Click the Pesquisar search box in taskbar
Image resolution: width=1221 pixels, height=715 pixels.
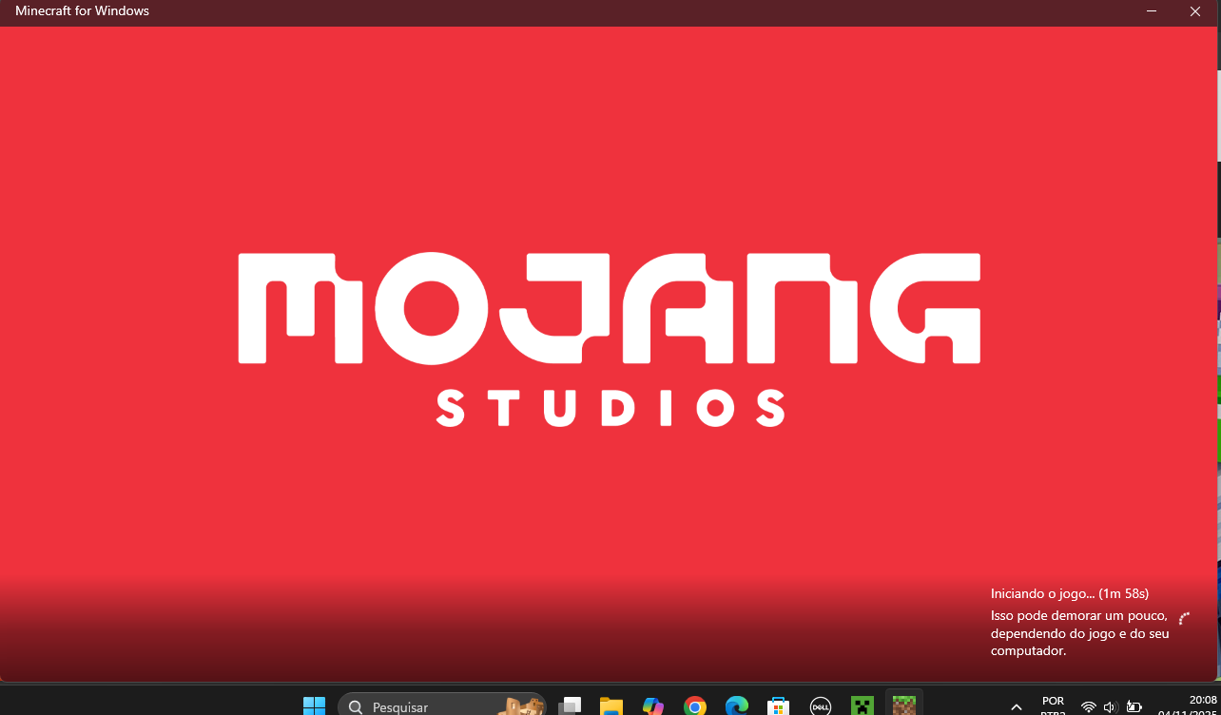[x=442, y=706]
